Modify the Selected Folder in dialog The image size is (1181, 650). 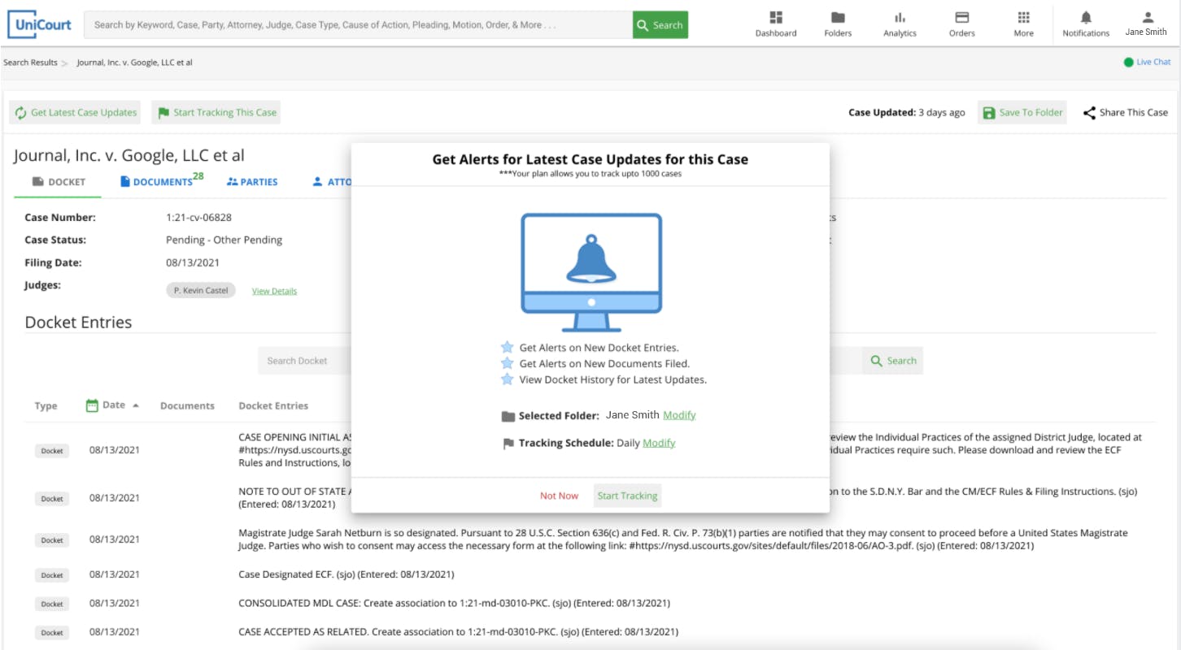679,415
